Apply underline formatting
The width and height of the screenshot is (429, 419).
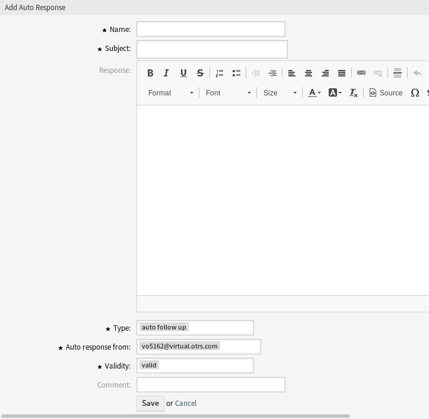coord(183,73)
